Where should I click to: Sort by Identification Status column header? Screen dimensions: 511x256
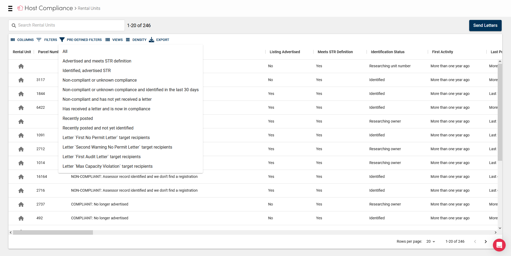click(x=387, y=52)
